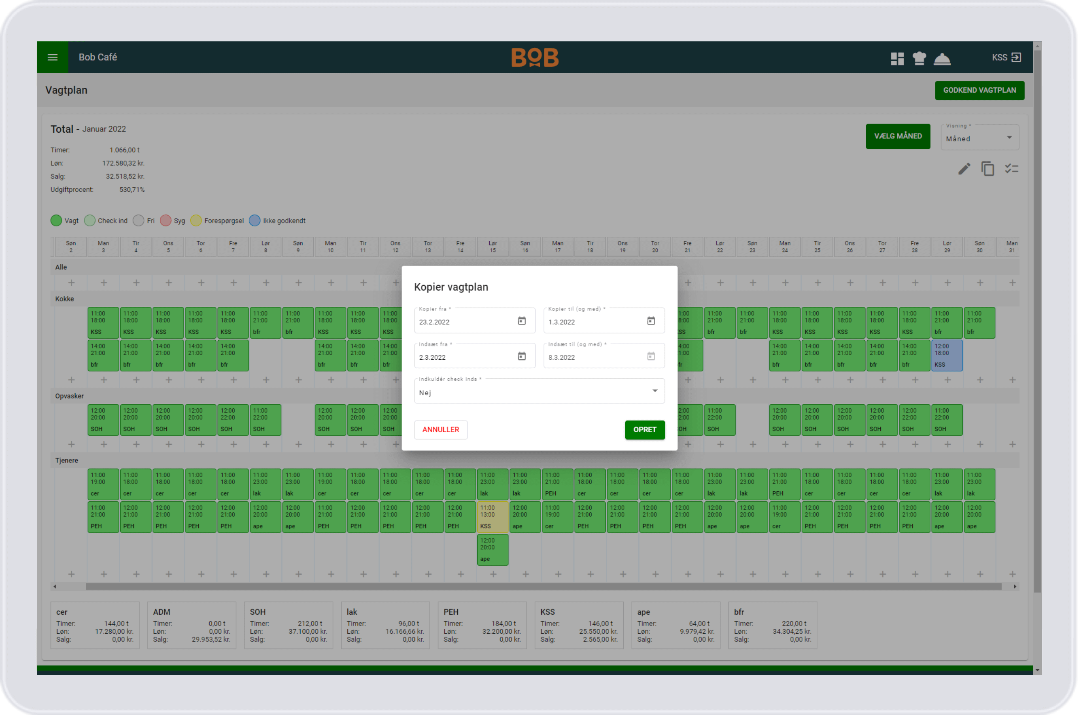Click the Kopier fra date field

463,322
